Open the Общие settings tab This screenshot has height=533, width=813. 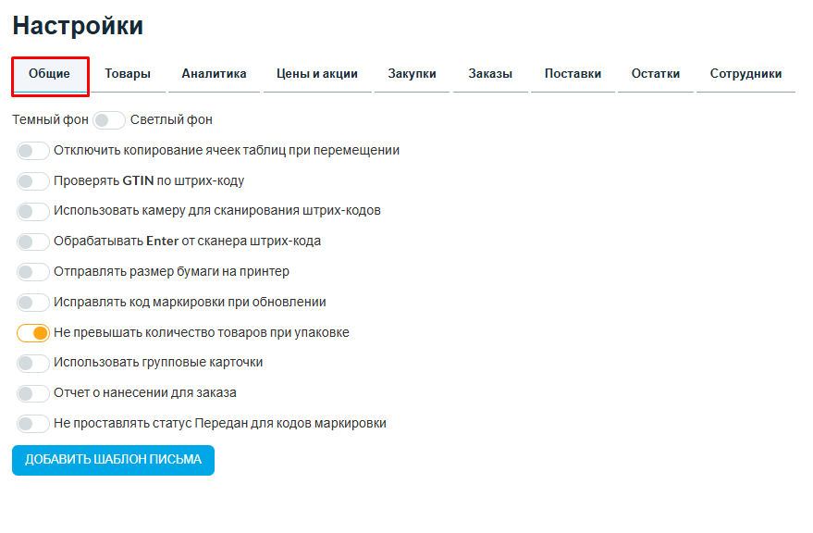coord(50,74)
